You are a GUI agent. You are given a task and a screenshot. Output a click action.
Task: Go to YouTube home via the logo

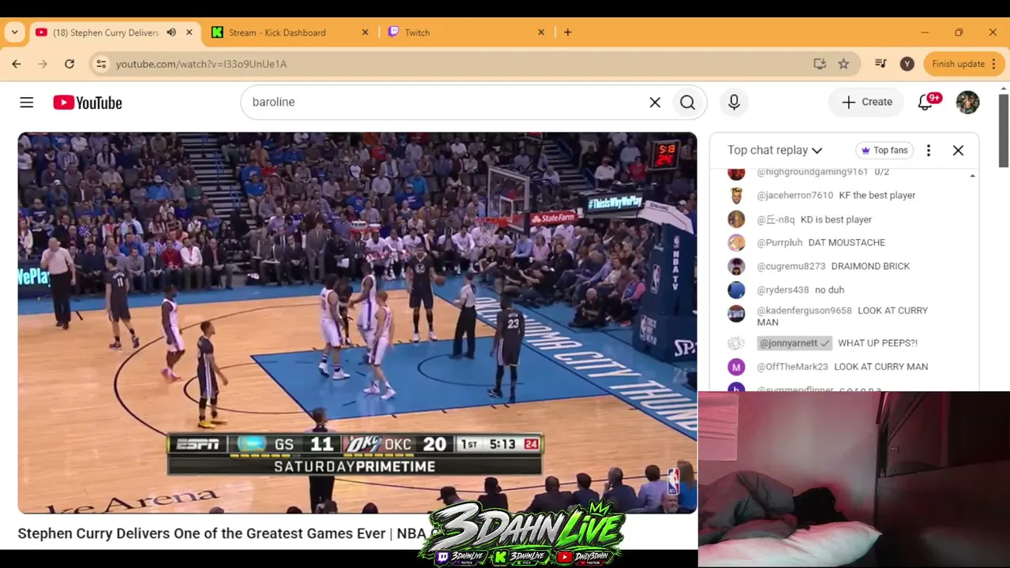88,103
